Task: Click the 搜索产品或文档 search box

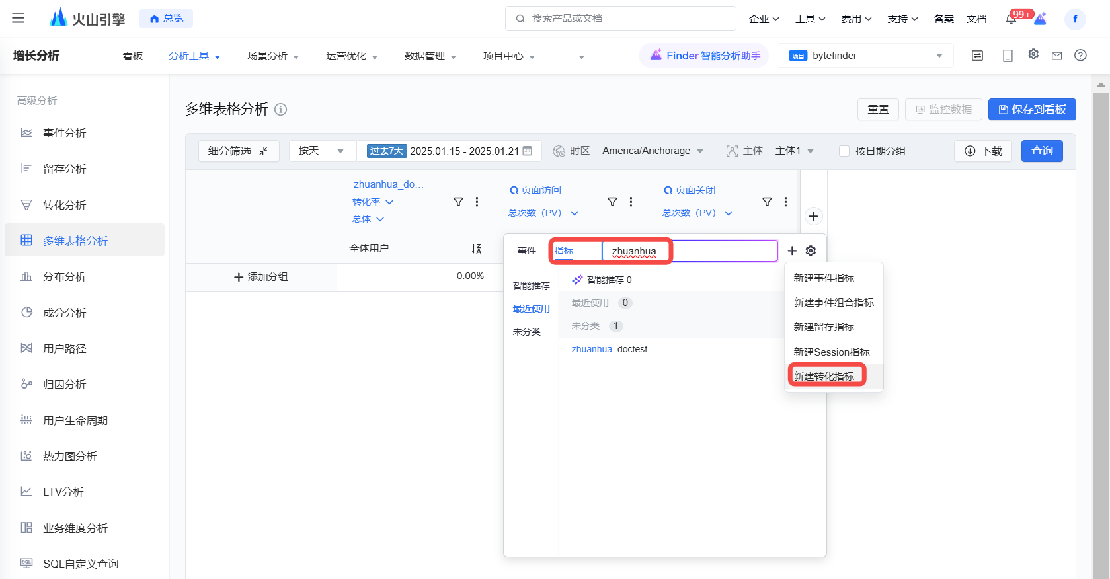Action: (x=620, y=19)
